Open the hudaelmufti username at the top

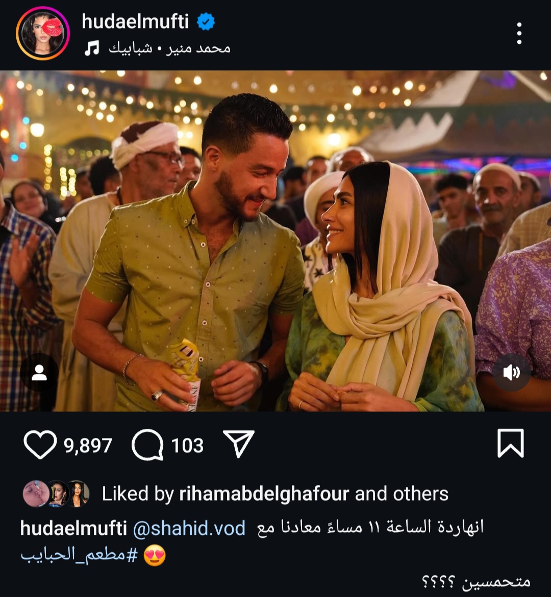click(x=135, y=21)
